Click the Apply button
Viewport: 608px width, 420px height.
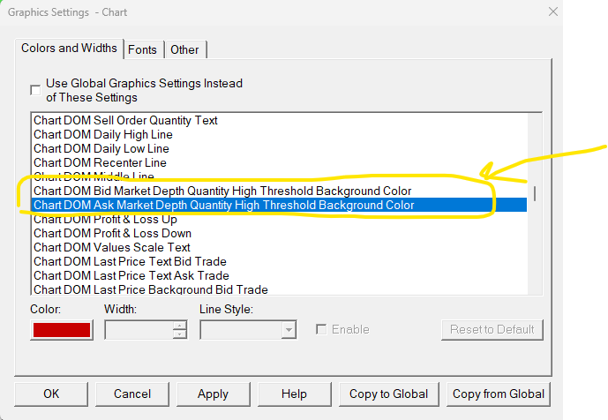(213, 394)
